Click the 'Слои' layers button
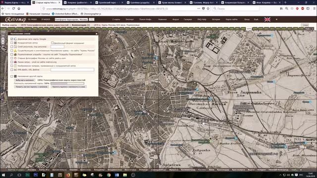The width and height of the screenshot is (317, 178). (x=305, y=25)
